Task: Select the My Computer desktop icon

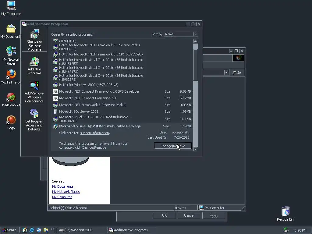Action: [x=11, y=8]
